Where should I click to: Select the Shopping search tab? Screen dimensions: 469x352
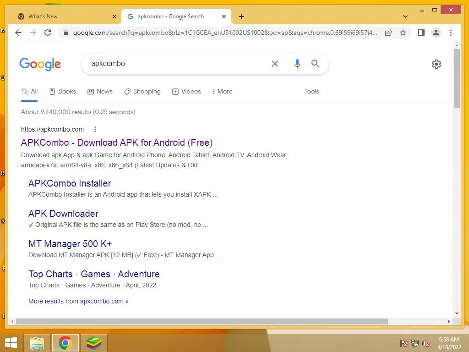coord(142,92)
